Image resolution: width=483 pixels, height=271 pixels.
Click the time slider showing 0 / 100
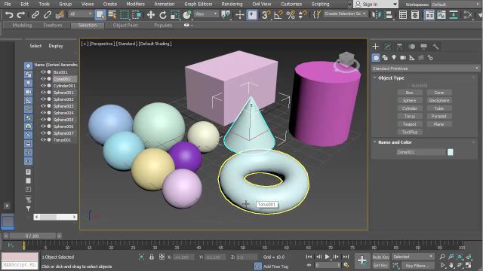pyautogui.click(x=32, y=236)
